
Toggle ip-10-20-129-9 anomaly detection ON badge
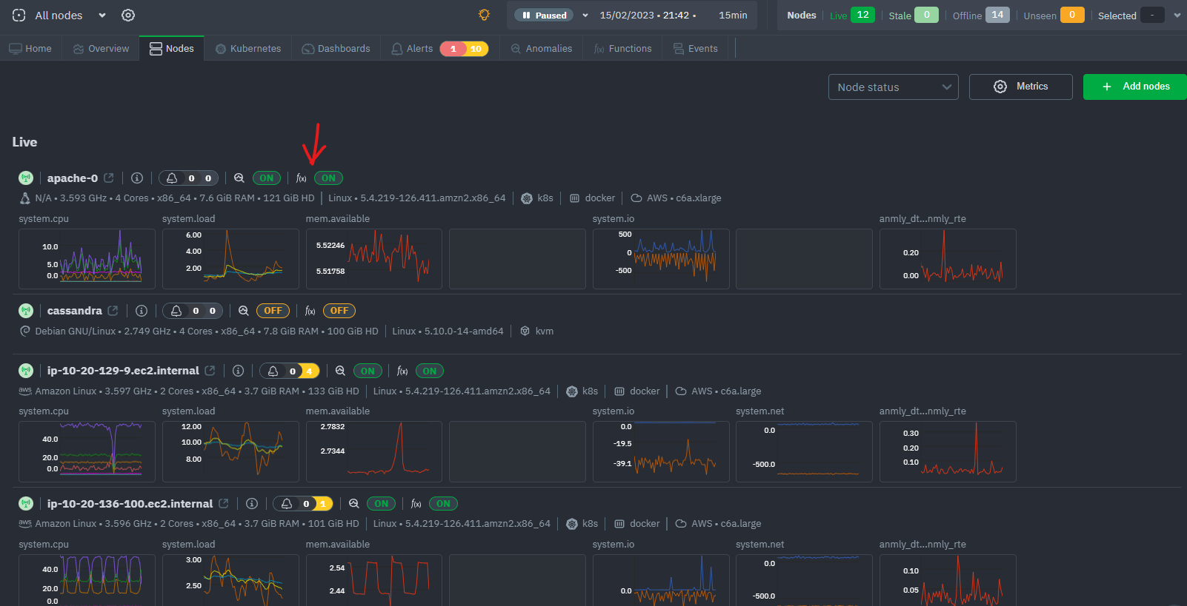368,371
